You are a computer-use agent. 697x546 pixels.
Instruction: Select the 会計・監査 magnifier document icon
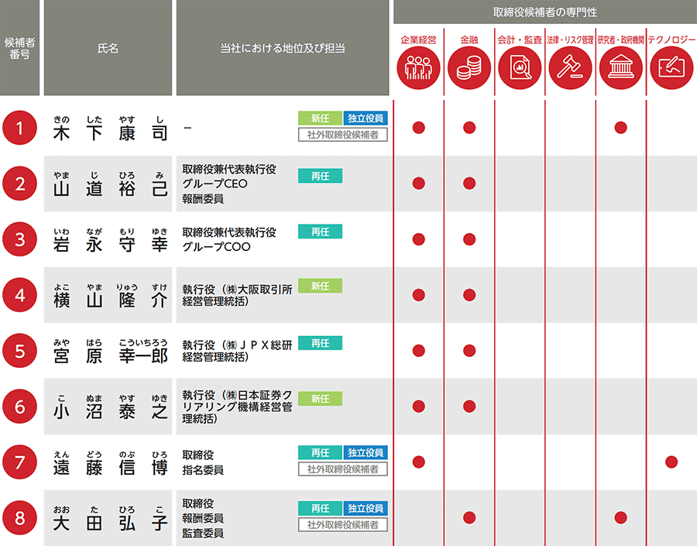520,68
